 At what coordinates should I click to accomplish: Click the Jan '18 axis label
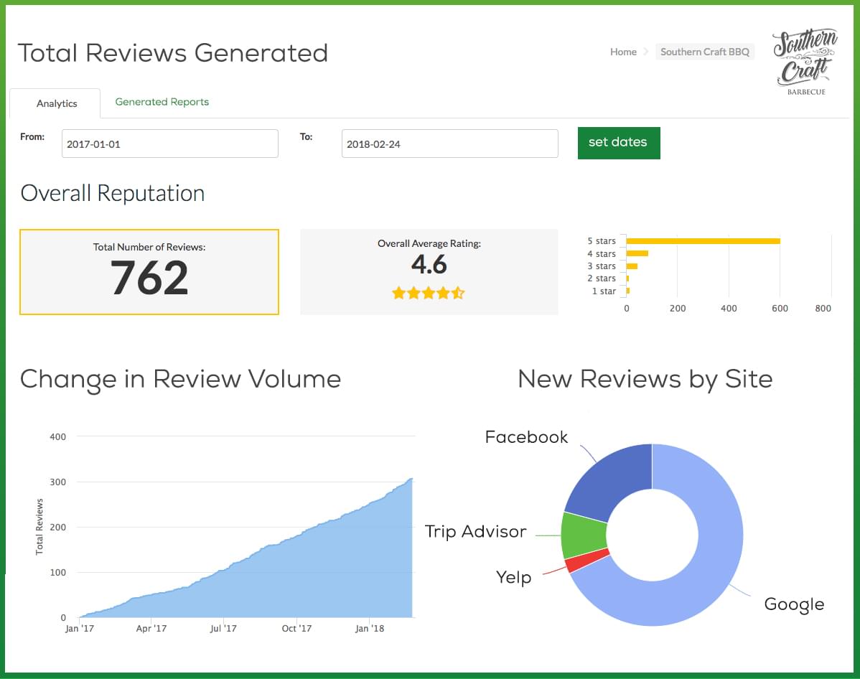(370, 629)
